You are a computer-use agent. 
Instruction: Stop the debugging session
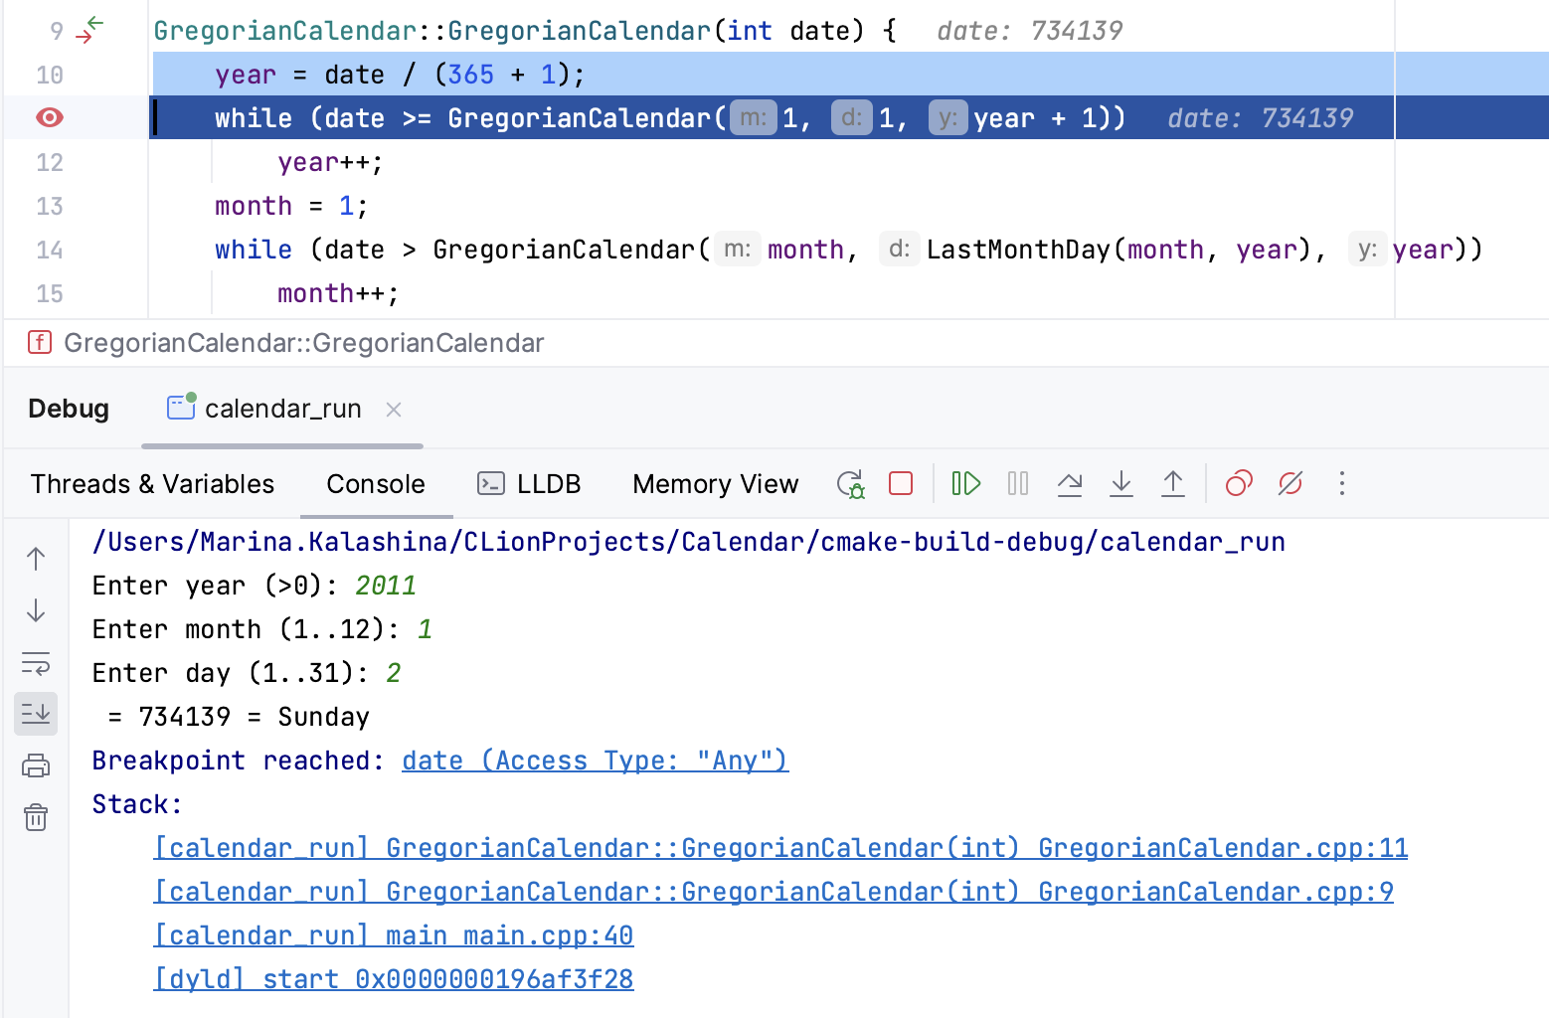901,484
